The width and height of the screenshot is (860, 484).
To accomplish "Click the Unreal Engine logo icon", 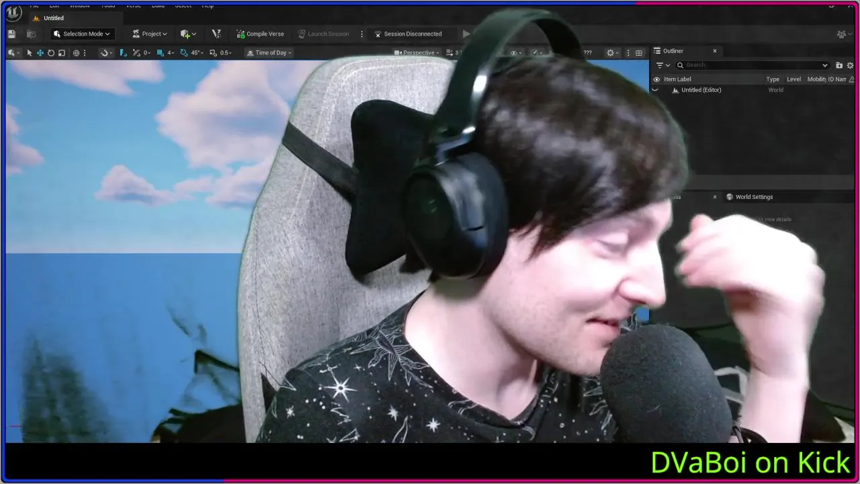I will click(x=13, y=13).
